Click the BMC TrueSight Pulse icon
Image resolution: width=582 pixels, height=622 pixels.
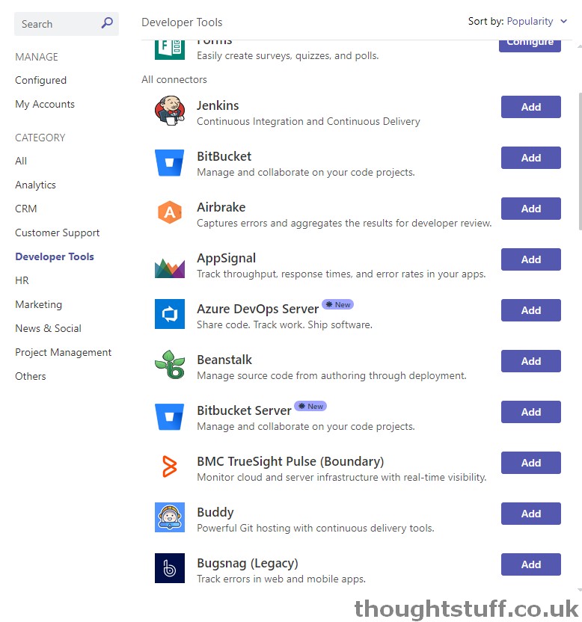pos(170,466)
